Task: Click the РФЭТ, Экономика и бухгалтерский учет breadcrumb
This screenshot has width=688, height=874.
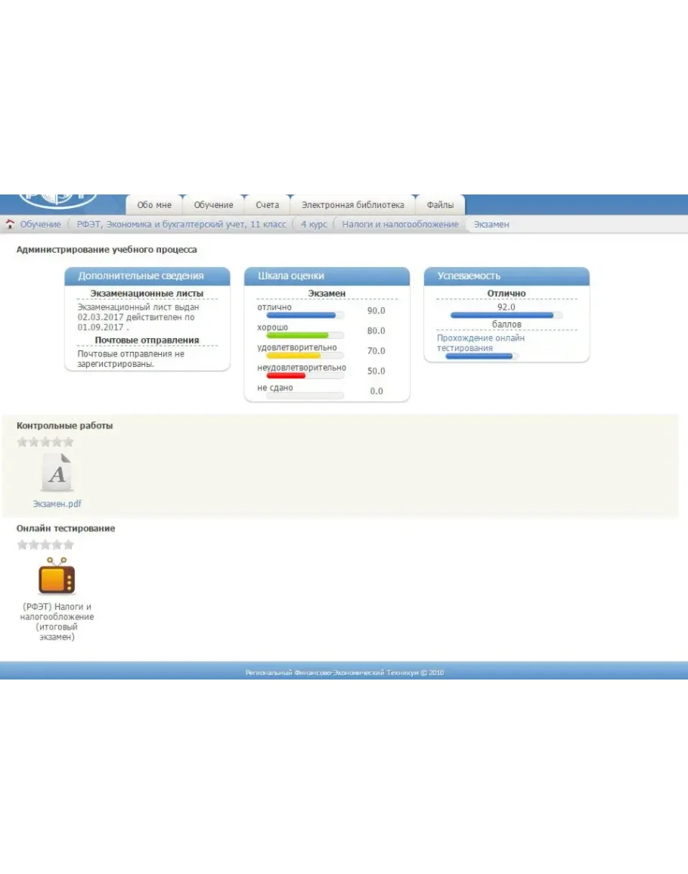Action: pos(181,225)
